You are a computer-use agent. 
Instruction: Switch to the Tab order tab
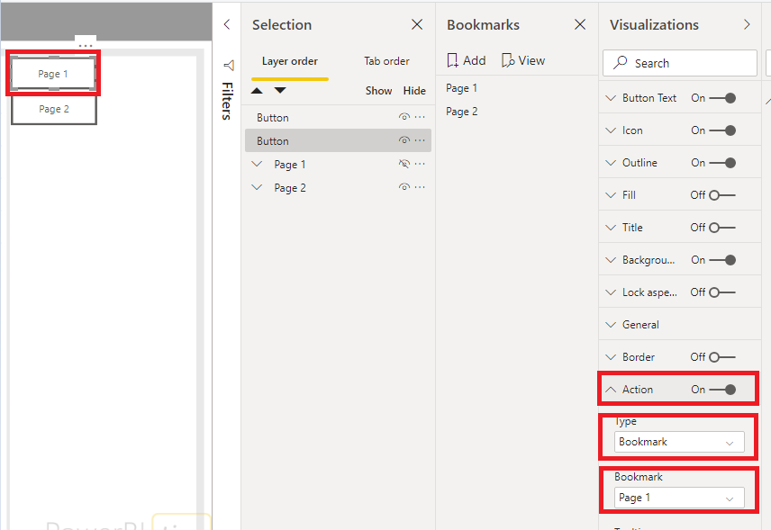point(386,61)
